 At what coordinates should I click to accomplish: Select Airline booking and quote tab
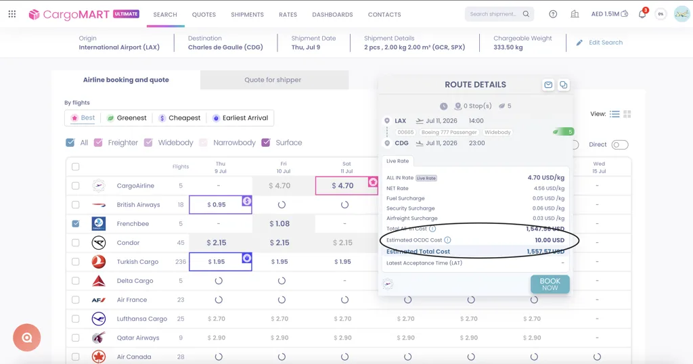[x=126, y=80]
